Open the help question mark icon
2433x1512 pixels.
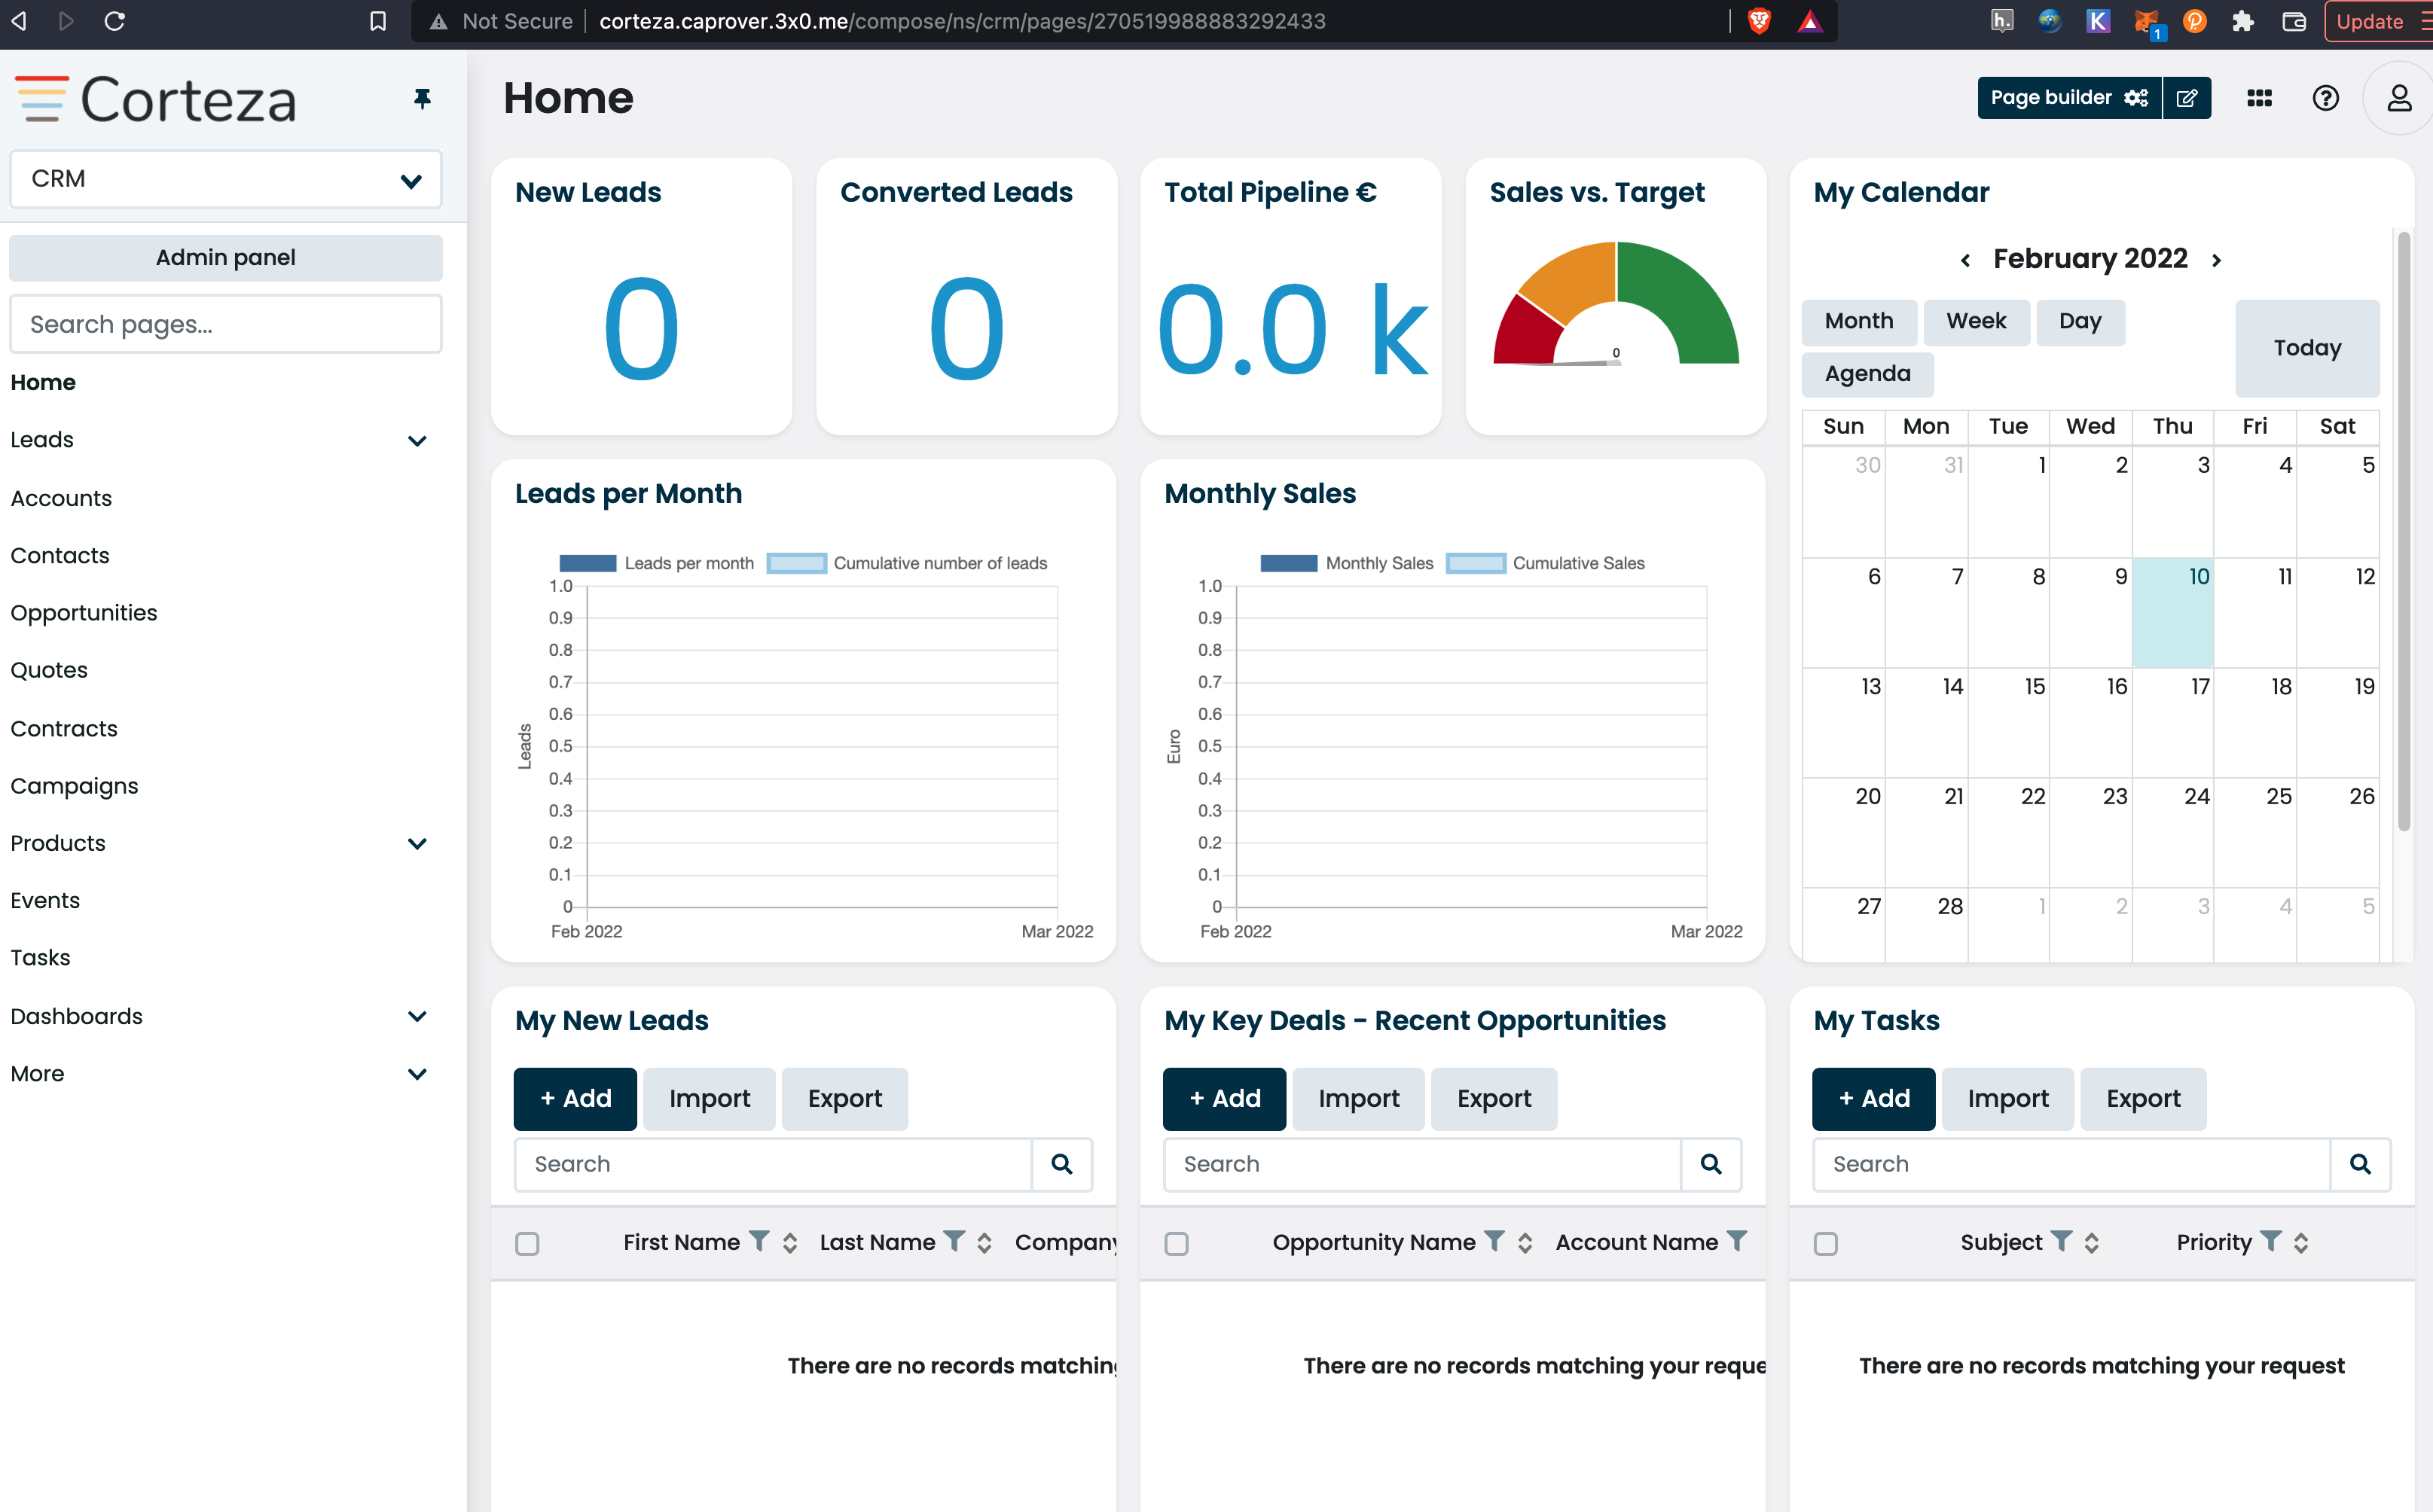[x=2325, y=98]
